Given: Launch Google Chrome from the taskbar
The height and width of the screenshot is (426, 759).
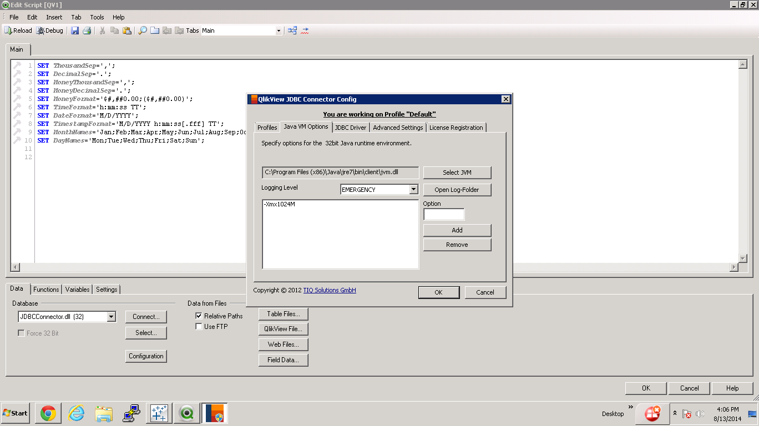Looking at the screenshot, I should [48, 413].
